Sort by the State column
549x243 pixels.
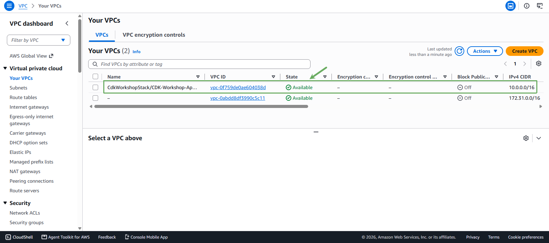coord(325,77)
